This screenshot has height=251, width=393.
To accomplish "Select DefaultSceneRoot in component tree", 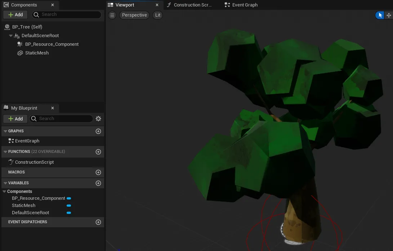I will (40, 36).
